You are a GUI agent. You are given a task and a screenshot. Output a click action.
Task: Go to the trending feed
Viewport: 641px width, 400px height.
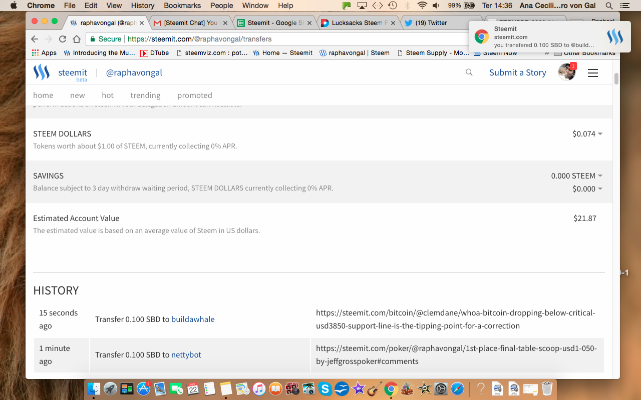tap(145, 95)
